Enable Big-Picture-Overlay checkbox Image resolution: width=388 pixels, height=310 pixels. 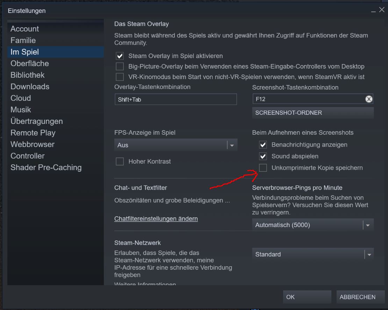pos(120,66)
